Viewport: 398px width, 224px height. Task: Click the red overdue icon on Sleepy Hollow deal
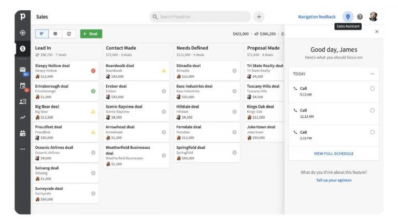click(93, 71)
